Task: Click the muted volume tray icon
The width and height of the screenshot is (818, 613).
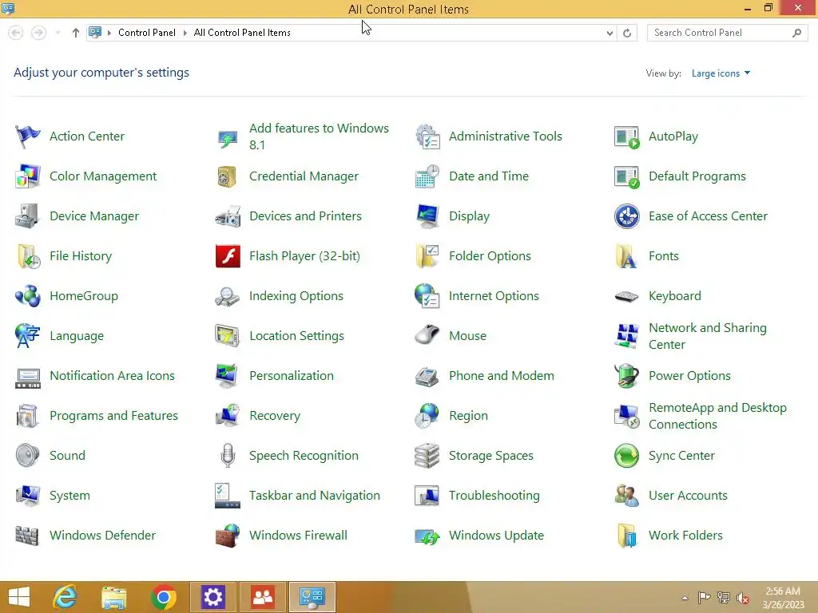Action: tap(742, 598)
